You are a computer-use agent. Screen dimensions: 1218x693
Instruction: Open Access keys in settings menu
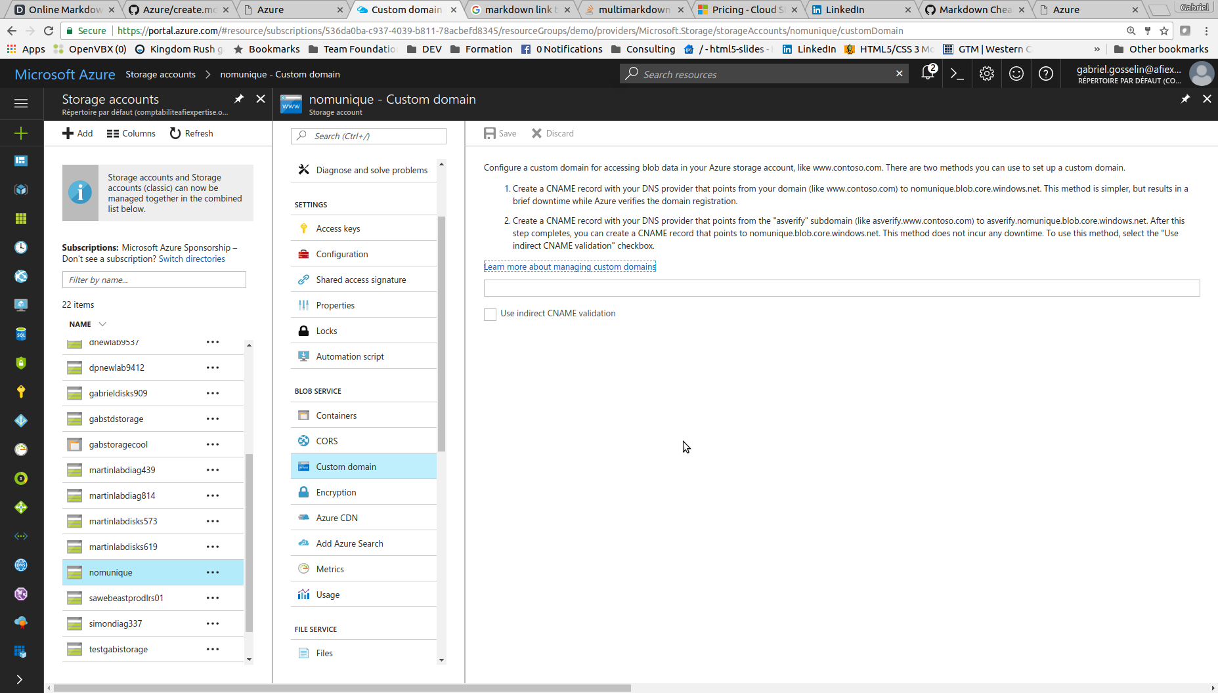coord(338,228)
